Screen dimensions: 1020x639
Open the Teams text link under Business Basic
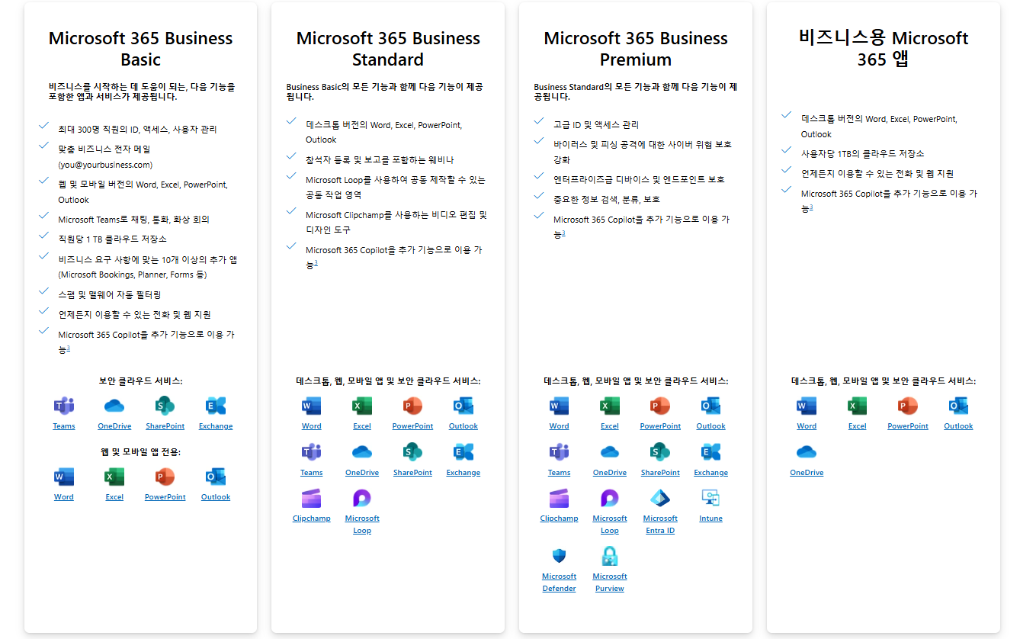[64, 426]
